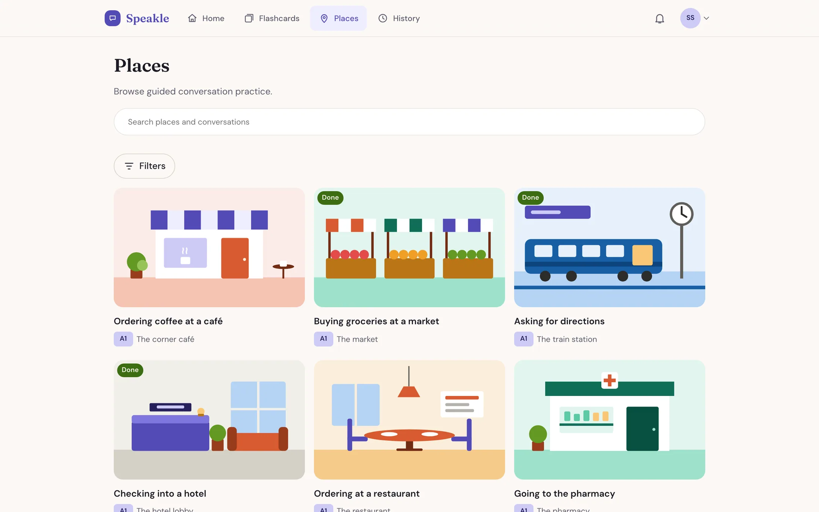Focus the search places and conversations field

(x=409, y=122)
